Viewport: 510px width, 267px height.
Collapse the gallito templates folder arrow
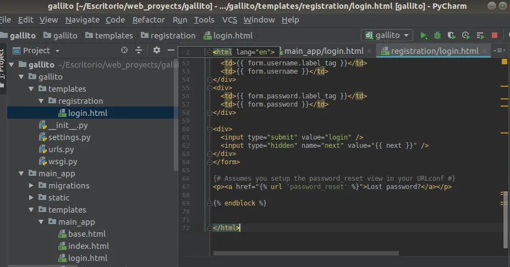(x=31, y=89)
